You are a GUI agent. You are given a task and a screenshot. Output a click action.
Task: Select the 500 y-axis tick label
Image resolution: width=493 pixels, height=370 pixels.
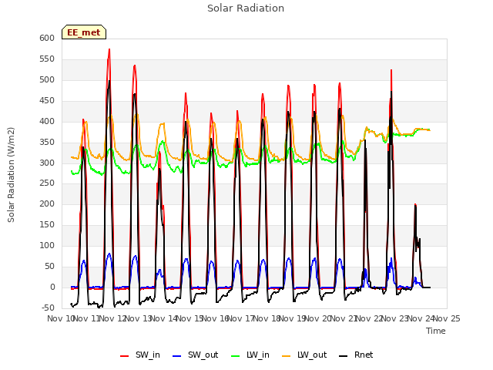47,80
